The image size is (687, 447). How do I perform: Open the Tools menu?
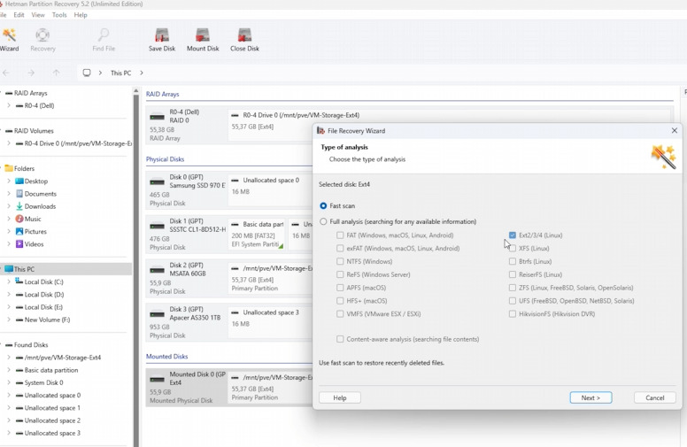[59, 15]
